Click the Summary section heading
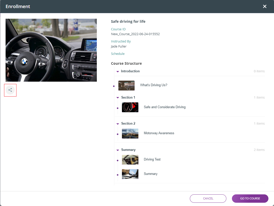 128,150
